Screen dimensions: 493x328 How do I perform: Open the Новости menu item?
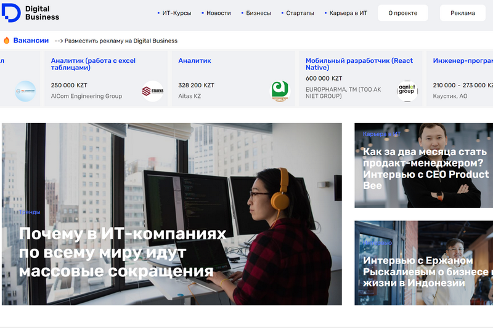pyautogui.click(x=218, y=13)
